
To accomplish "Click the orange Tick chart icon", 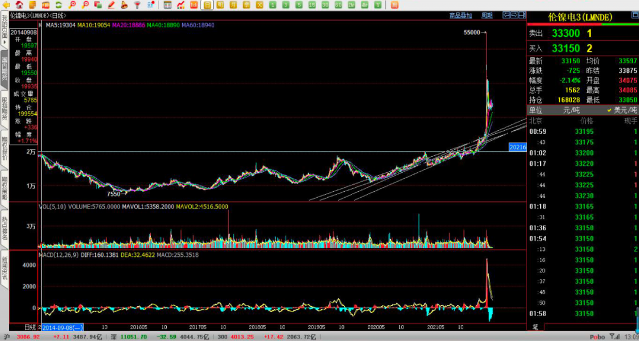I will pos(193,5).
